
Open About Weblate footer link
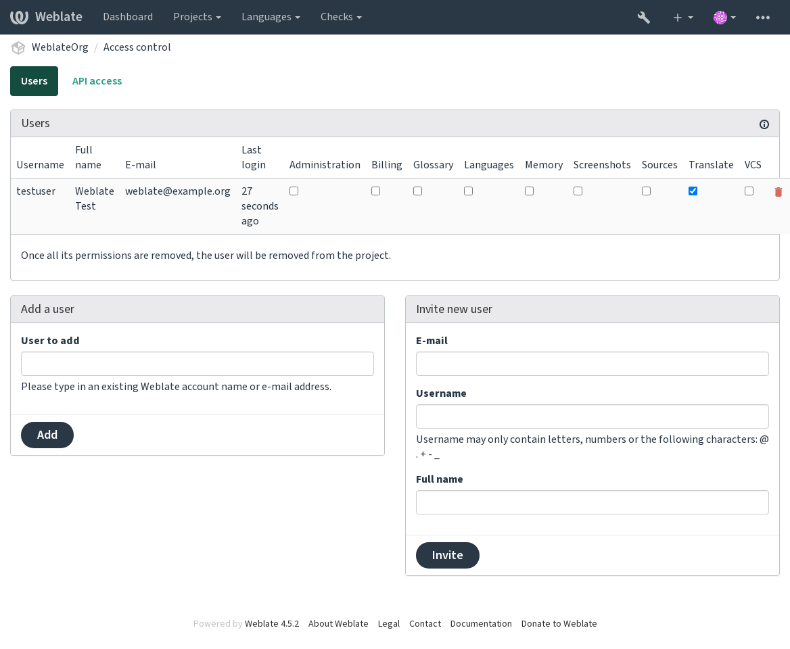click(338, 624)
